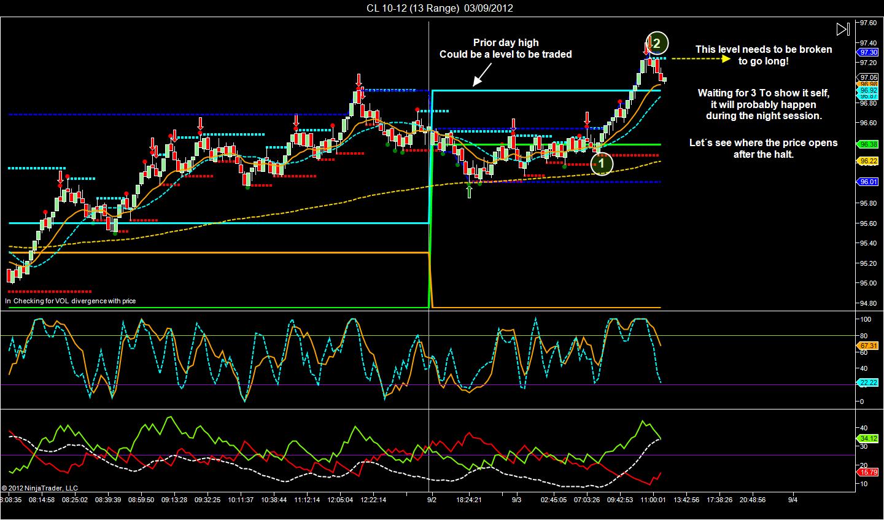Click the 12:22:14 time axis label
The width and height of the screenshot is (884, 520).
coord(373,500)
